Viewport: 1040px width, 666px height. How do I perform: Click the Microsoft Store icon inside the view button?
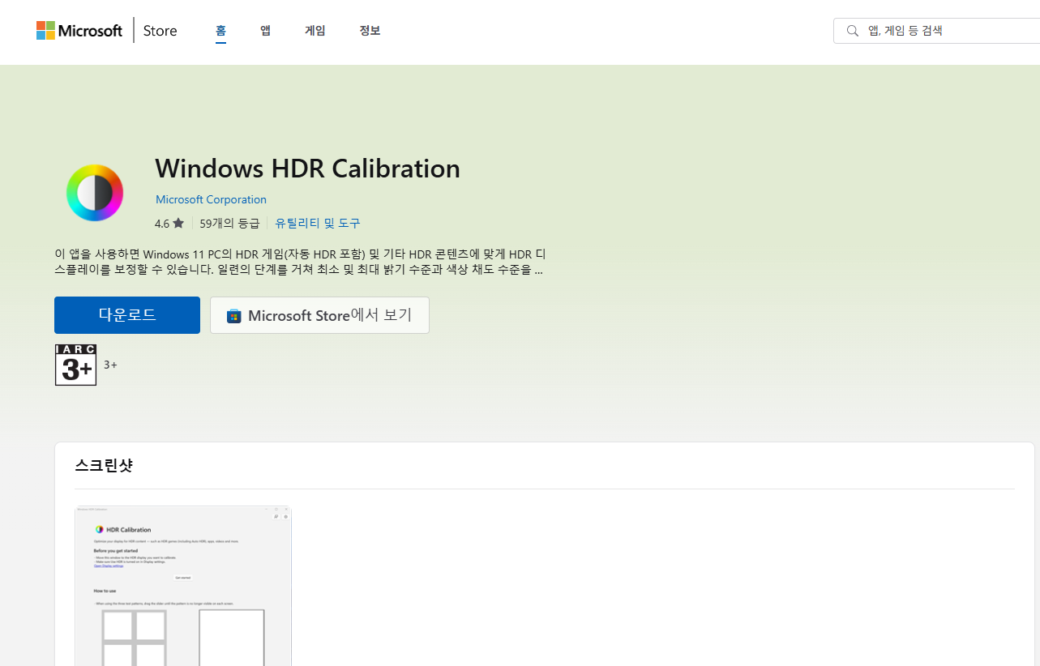[234, 315]
